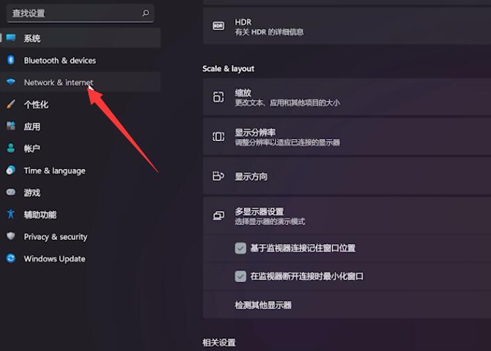Click the HDR badge icon
The width and height of the screenshot is (491, 351).
[218, 26]
